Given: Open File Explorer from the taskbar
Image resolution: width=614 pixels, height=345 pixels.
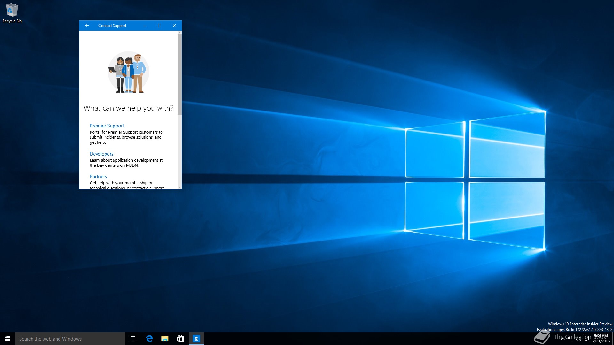Looking at the screenshot, I should point(165,339).
